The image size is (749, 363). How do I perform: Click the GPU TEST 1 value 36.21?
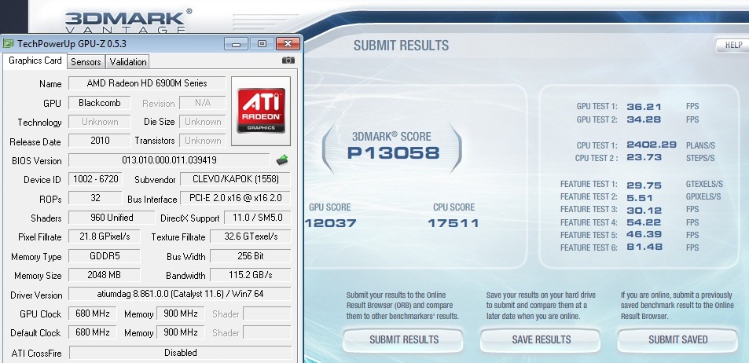click(x=644, y=107)
